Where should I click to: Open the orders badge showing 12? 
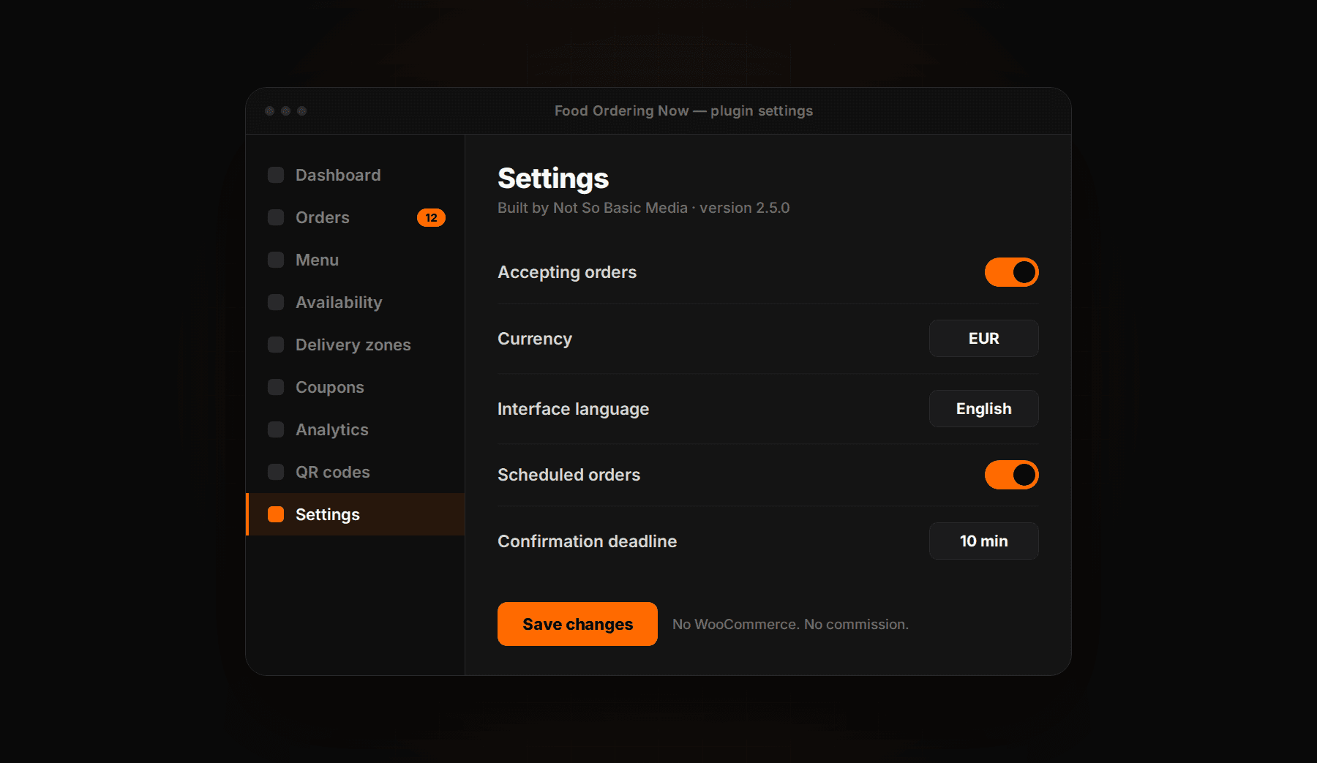(431, 217)
